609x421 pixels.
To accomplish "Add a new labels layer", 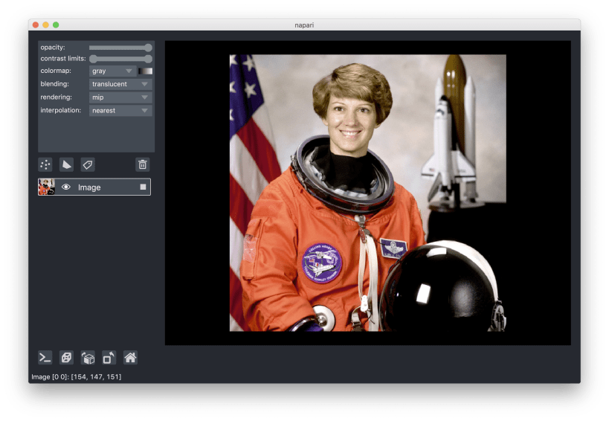I will (x=88, y=164).
